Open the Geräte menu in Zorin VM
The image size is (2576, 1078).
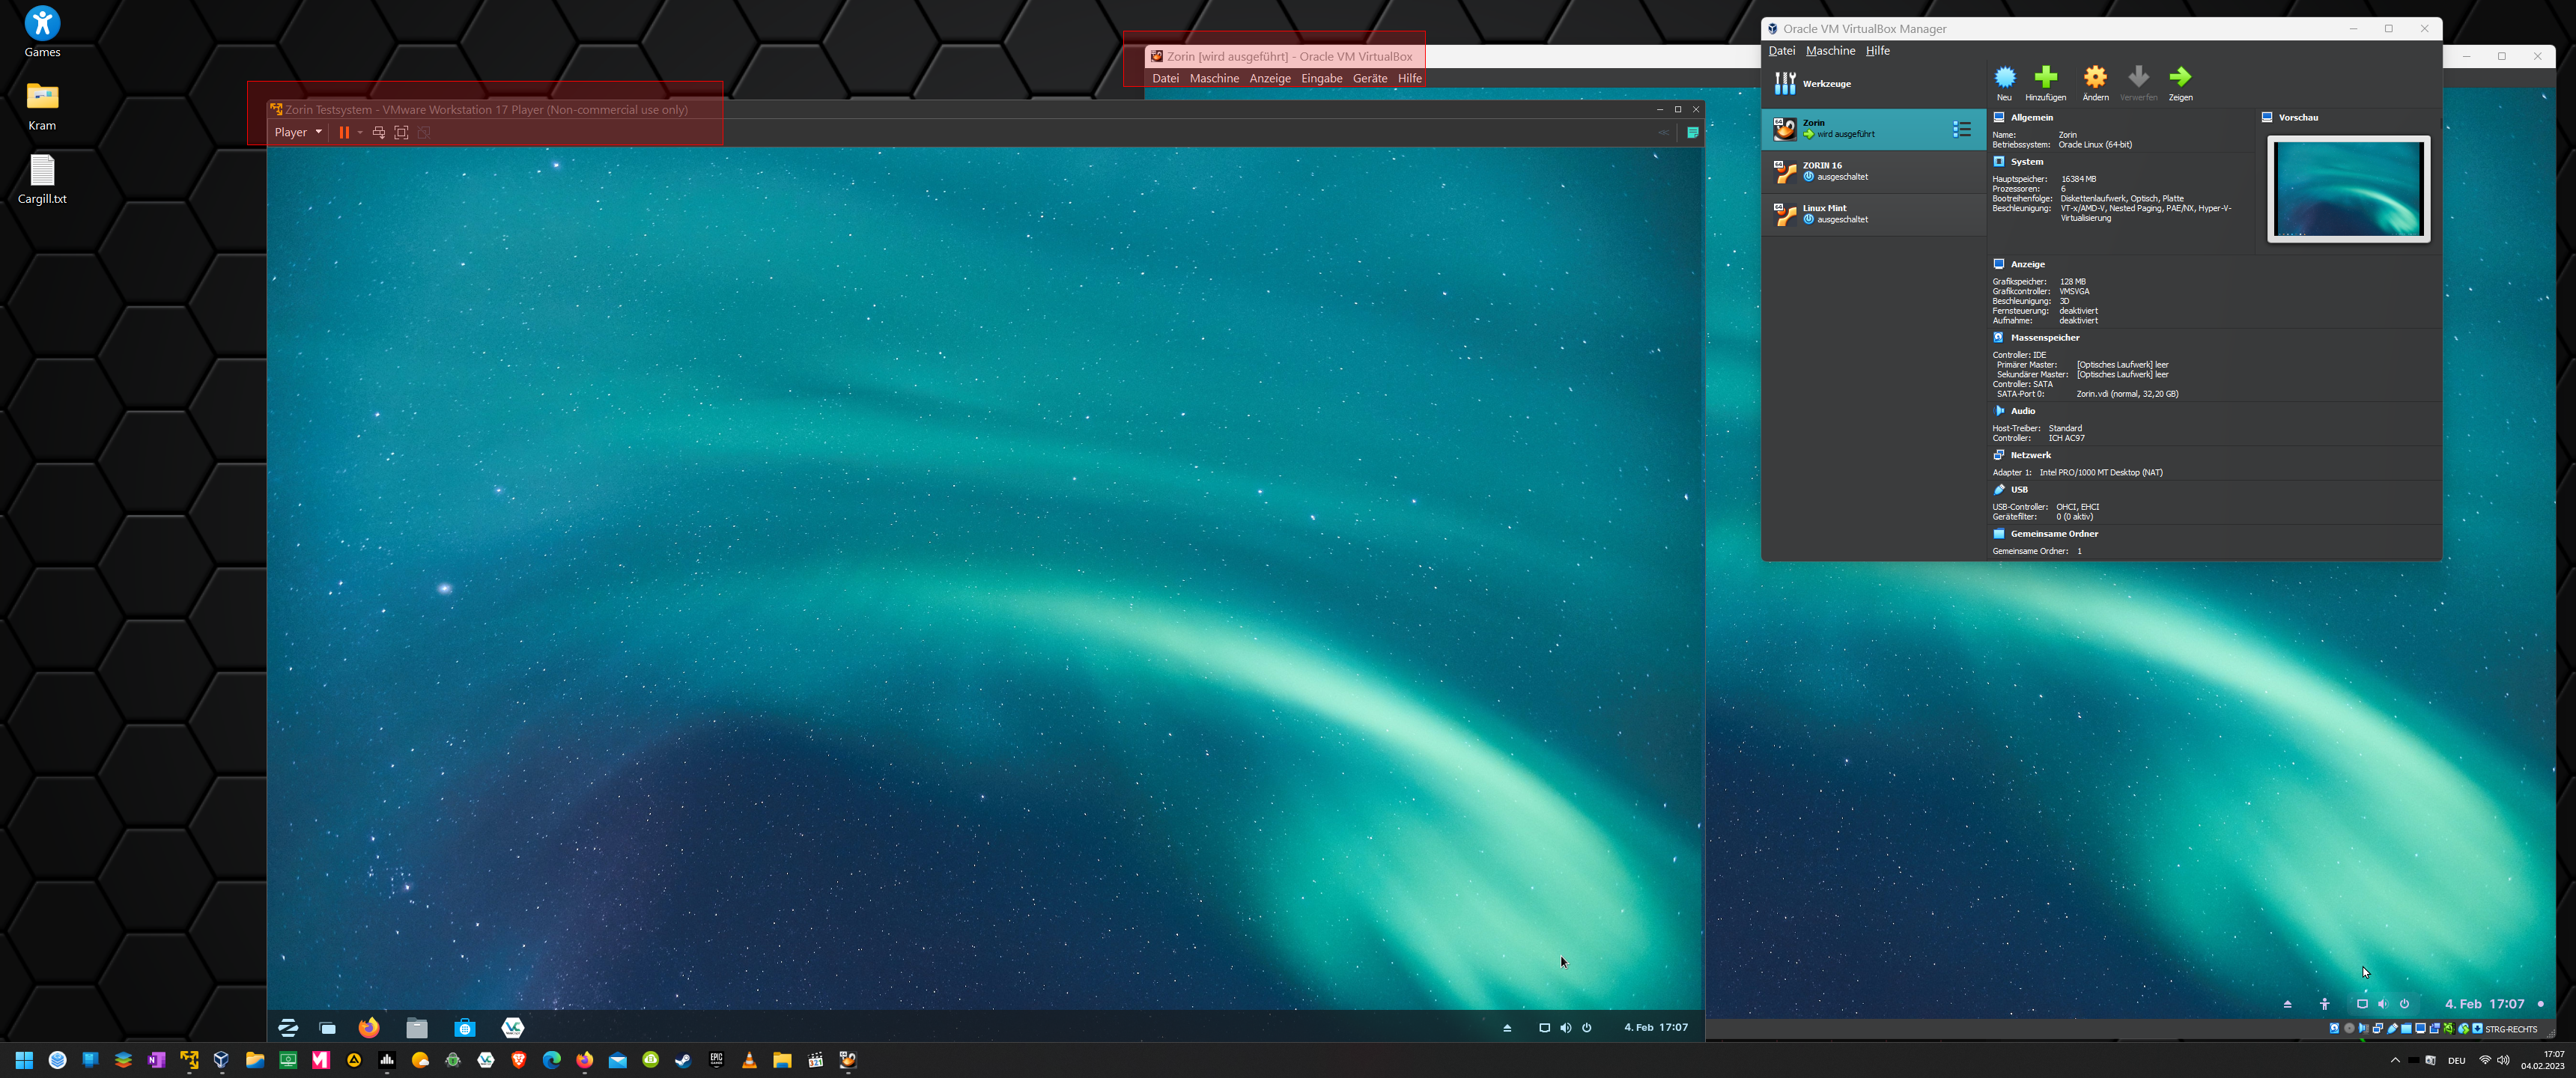pos(1369,78)
